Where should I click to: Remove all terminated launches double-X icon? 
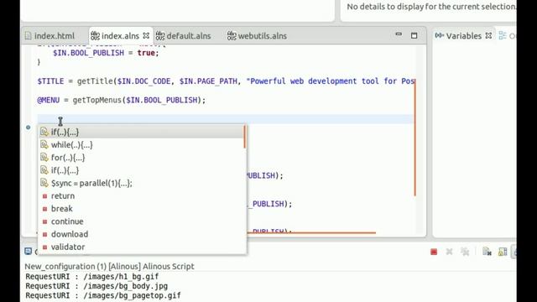[465, 252]
